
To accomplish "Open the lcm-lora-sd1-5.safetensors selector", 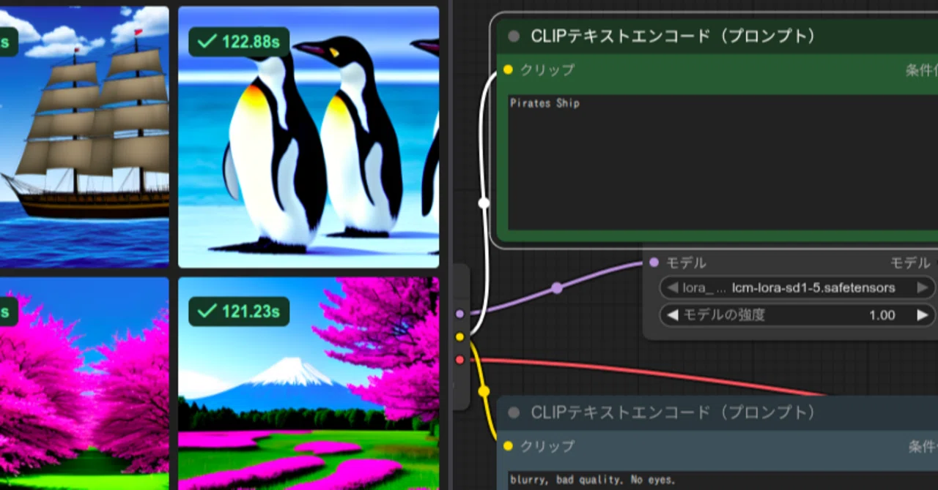I will (x=797, y=288).
